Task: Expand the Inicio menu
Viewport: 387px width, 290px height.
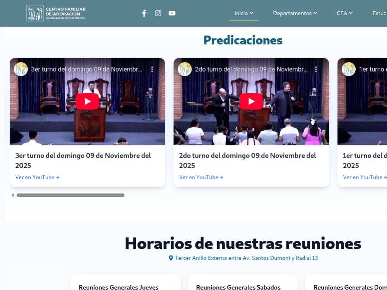Action: [x=244, y=13]
